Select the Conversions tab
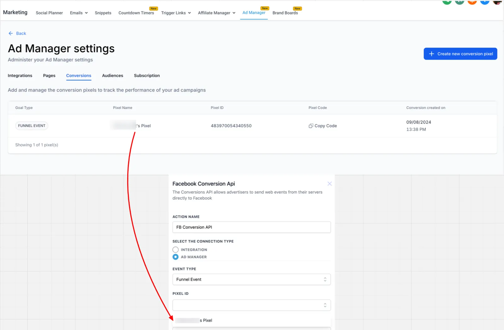Image resolution: width=504 pixels, height=330 pixels. coord(79,76)
